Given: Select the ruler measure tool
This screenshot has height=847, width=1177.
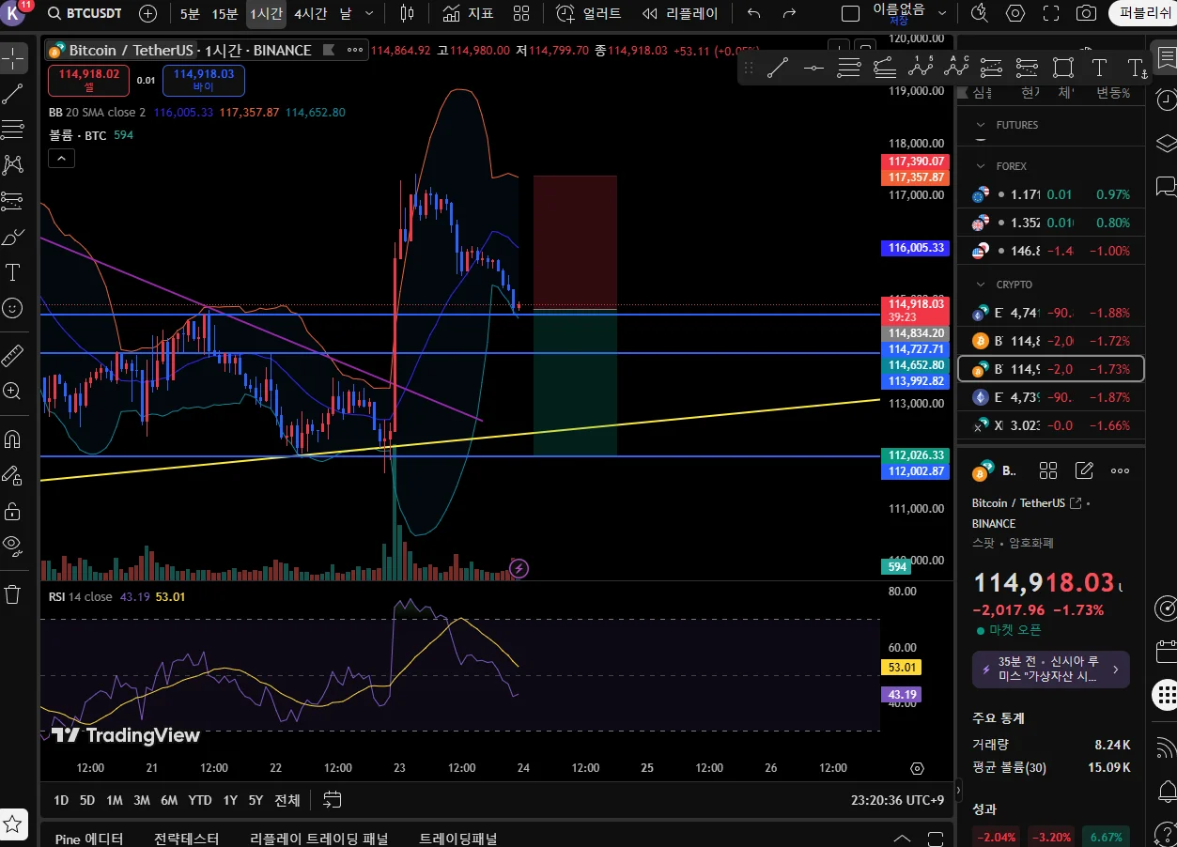Looking at the screenshot, I should point(13,356).
